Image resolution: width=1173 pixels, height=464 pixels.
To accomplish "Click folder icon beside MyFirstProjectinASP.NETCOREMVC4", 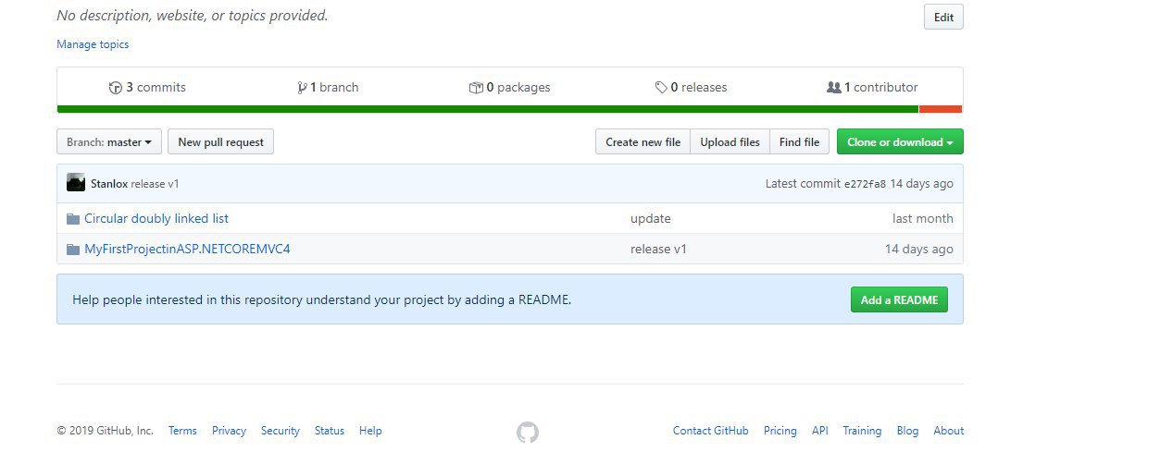I will pyautogui.click(x=73, y=250).
